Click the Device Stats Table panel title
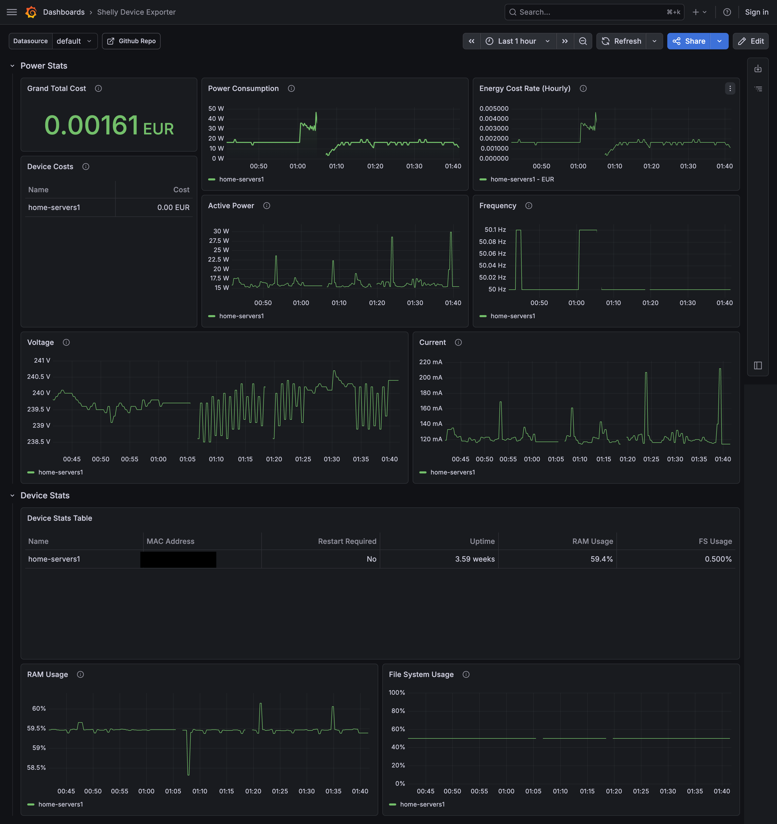The height and width of the screenshot is (824, 777). tap(60, 518)
